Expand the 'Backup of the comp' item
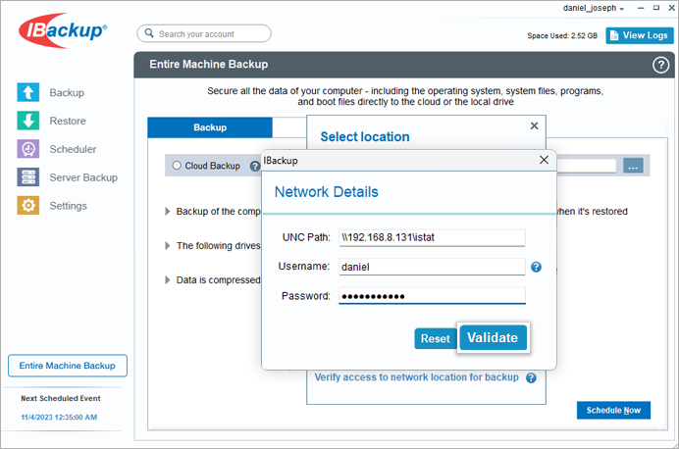The width and height of the screenshot is (679, 449). click(x=167, y=212)
